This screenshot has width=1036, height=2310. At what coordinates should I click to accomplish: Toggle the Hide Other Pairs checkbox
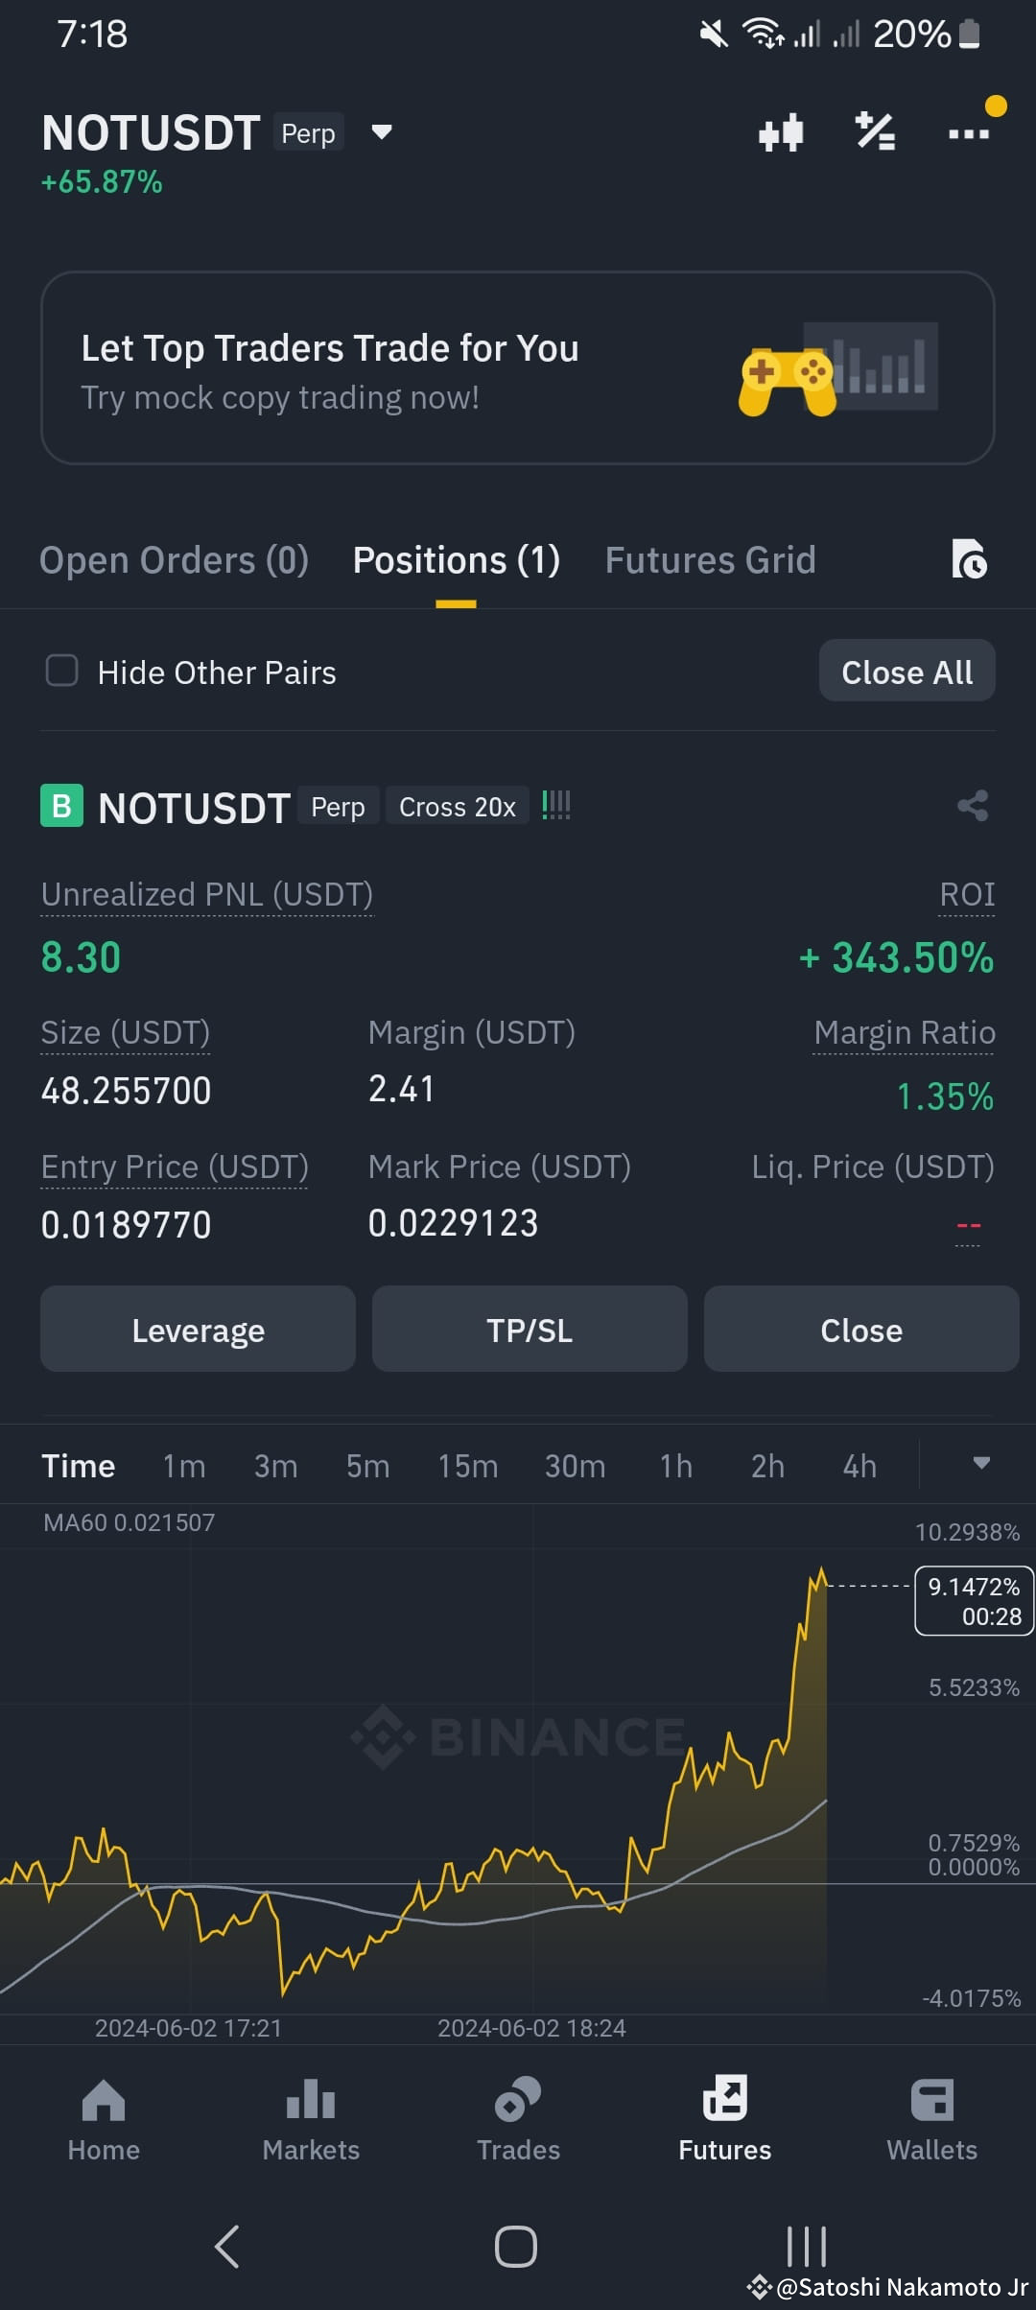(62, 671)
